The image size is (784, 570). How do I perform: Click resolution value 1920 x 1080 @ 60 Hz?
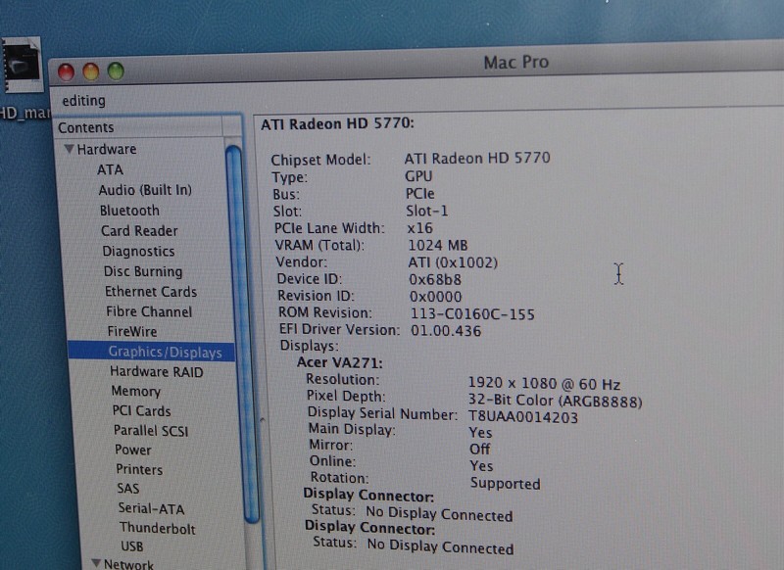(544, 384)
